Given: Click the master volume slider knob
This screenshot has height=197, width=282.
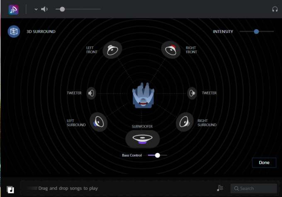Looking at the screenshot, I should coord(62,9).
